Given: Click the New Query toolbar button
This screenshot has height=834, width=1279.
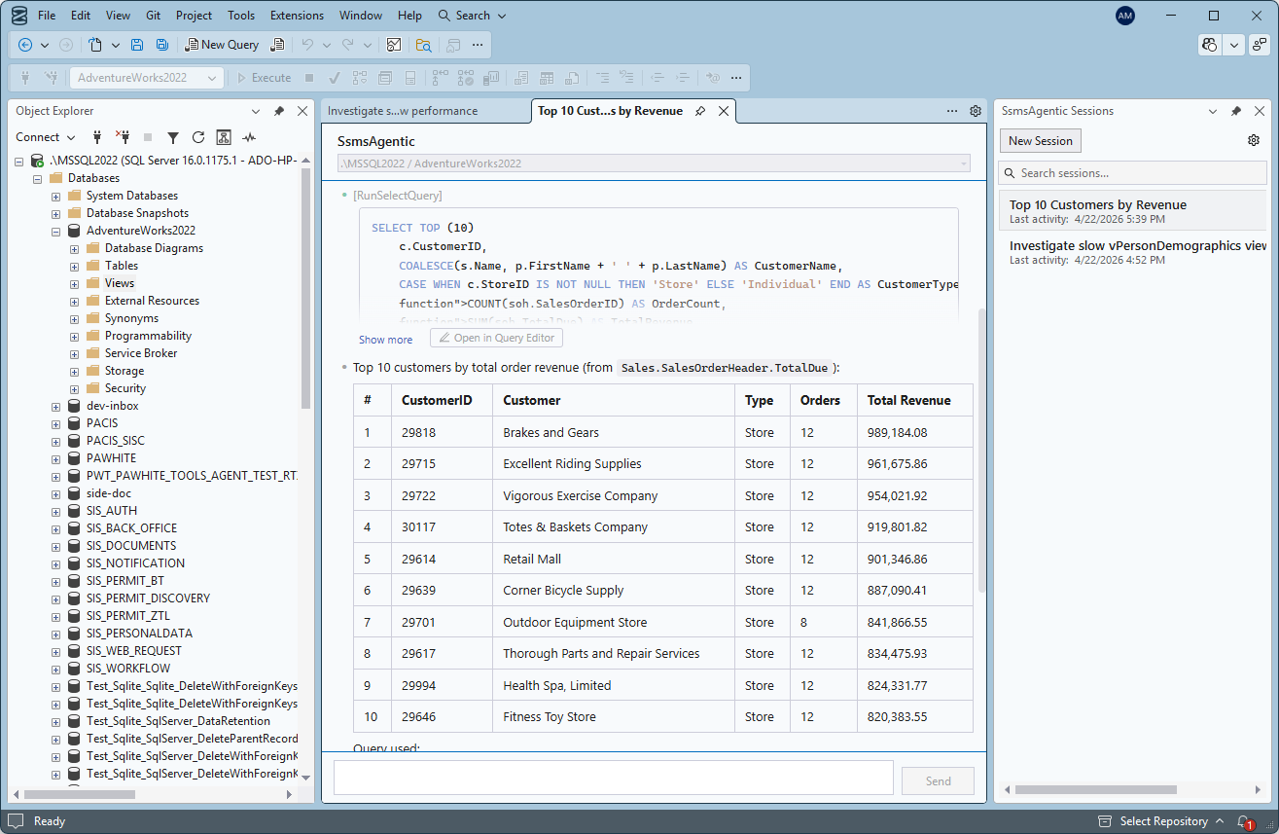Looking at the screenshot, I should [x=222, y=45].
